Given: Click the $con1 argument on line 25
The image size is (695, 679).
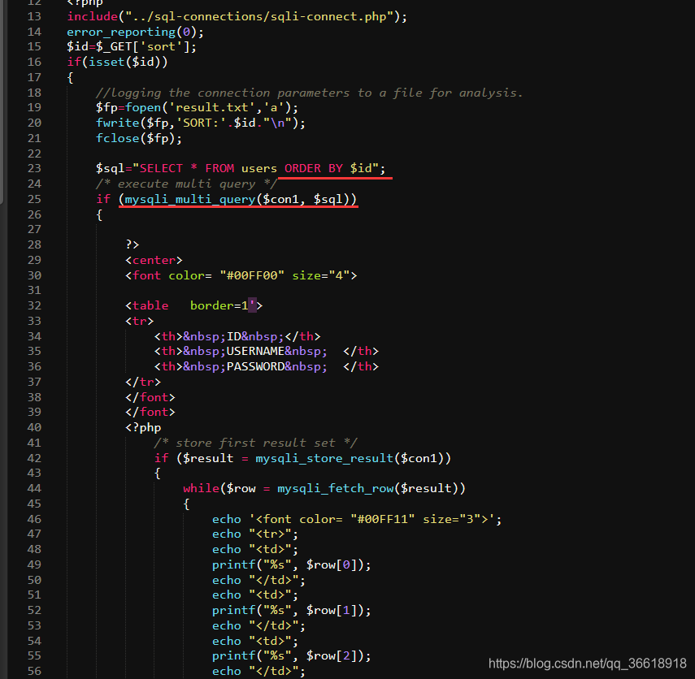Looking at the screenshot, I should (281, 199).
